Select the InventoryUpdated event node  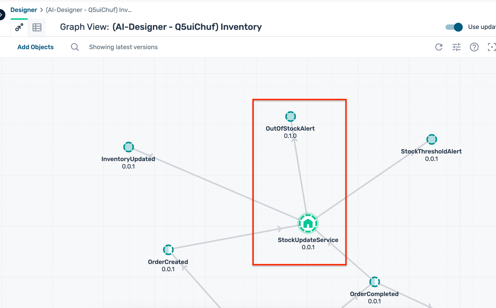pyautogui.click(x=128, y=147)
